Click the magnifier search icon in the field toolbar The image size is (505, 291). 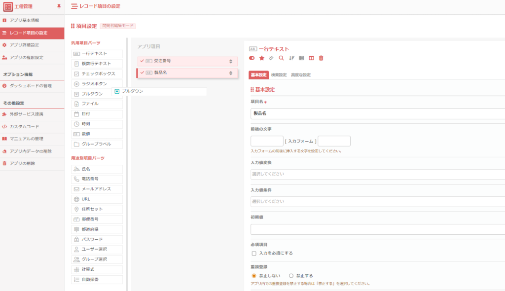tap(281, 58)
